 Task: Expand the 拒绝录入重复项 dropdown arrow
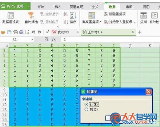[134, 22]
